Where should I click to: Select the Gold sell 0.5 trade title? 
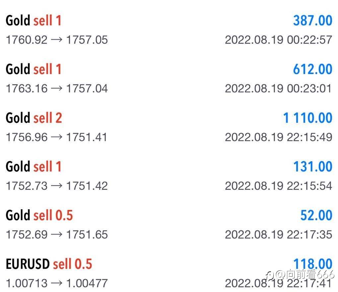(x=39, y=215)
